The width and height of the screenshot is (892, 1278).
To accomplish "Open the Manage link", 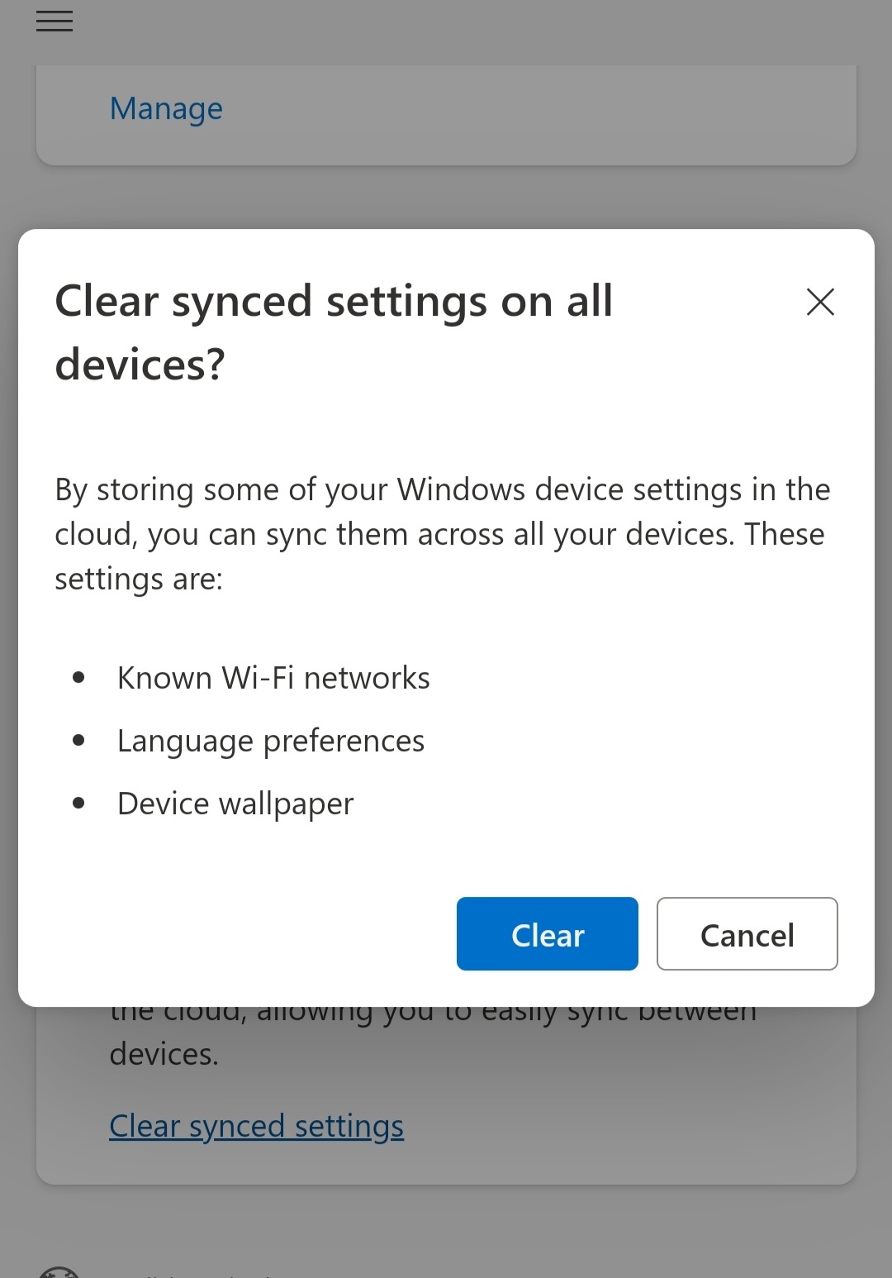I will click(x=166, y=108).
